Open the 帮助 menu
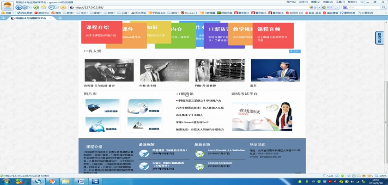Screen dimensions: 388x185 pyautogui.click(x=352, y=2)
